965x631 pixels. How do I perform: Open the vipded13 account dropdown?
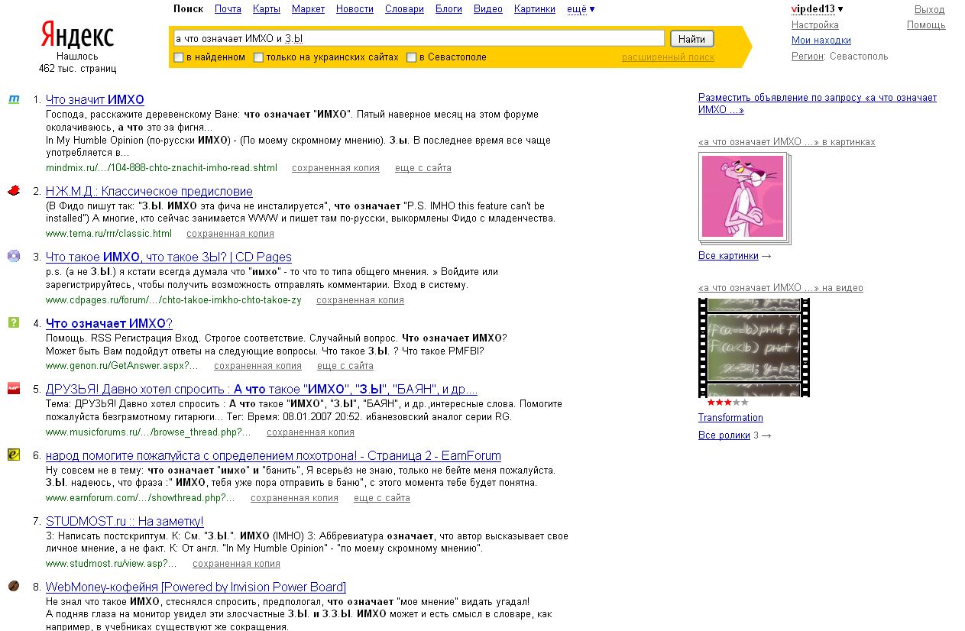[x=817, y=9]
